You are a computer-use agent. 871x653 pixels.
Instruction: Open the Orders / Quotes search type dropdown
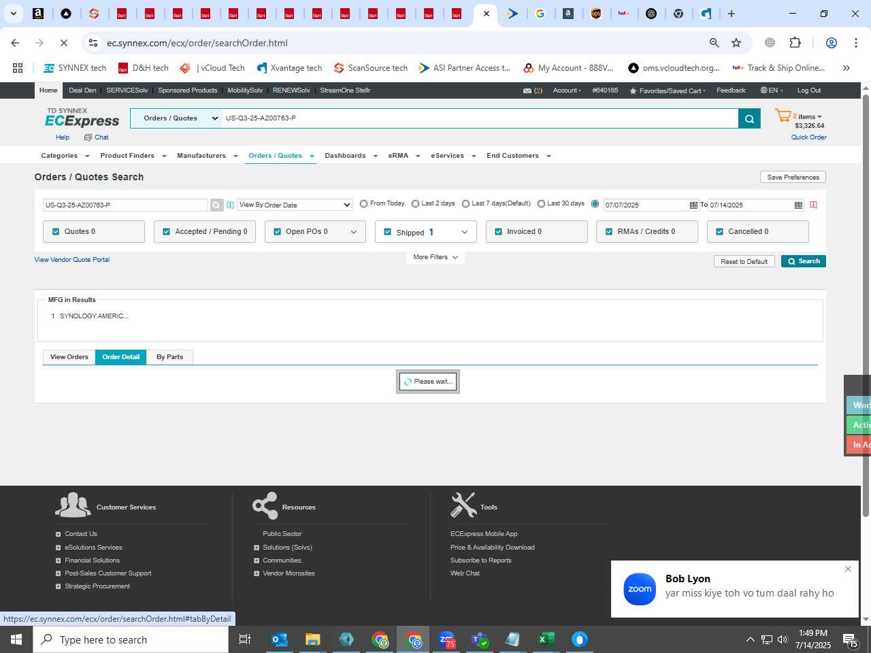click(176, 118)
